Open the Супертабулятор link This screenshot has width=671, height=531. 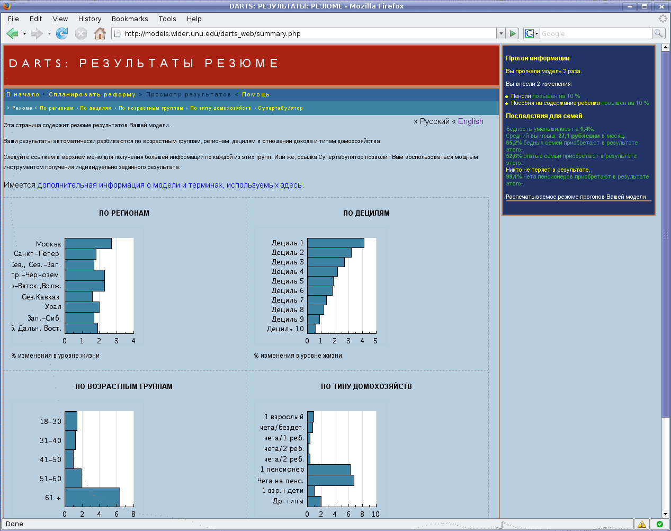(x=280, y=108)
